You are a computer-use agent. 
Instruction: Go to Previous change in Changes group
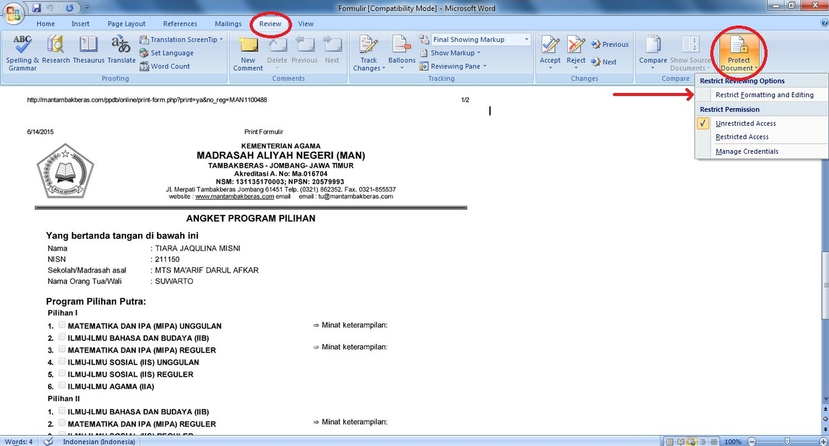coord(609,44)
